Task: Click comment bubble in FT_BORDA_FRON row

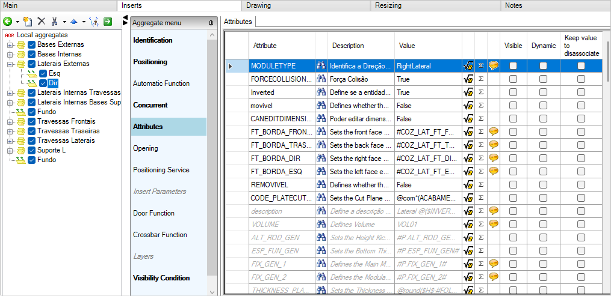Action: [x=494, y=131]
